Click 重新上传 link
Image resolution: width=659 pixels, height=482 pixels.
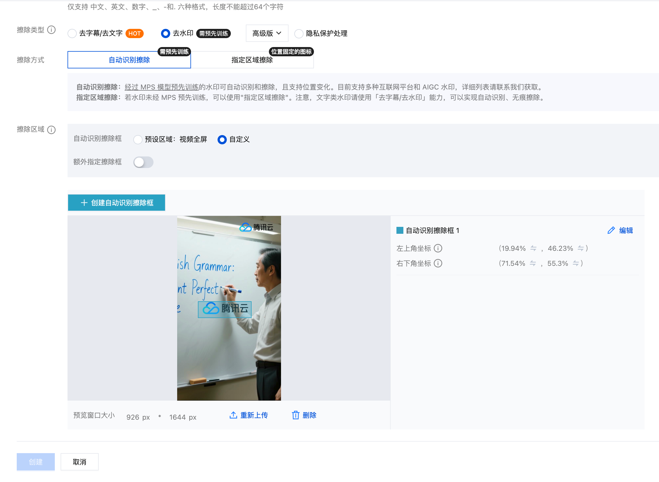249,416
